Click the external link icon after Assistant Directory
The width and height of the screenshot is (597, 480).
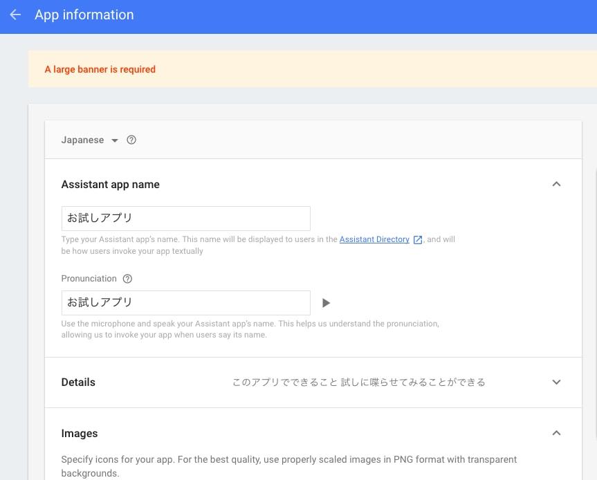pyautogui.click(x=418, y=240)
